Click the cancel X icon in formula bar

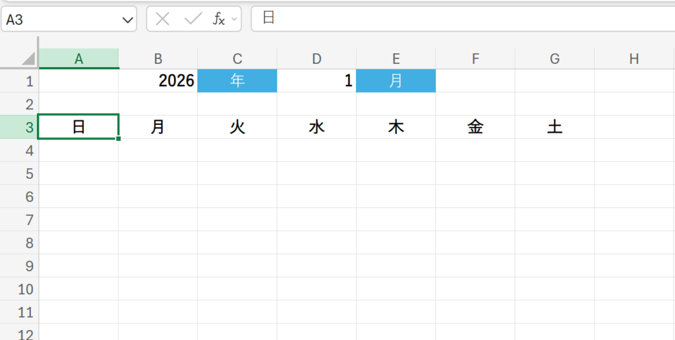(163, 19)
